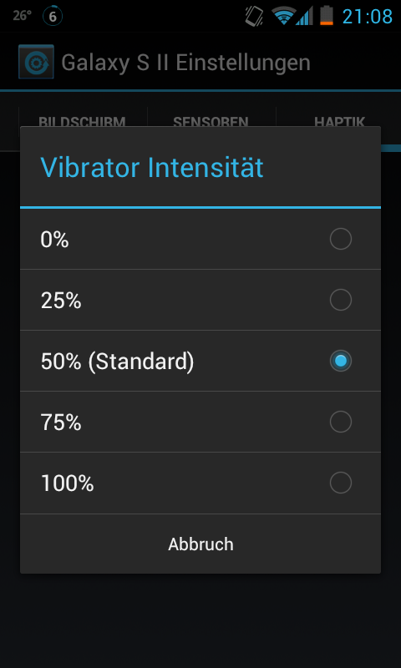The image size is (401, 668).
Task: Select the 100% radio button
Action: [x=341, y=483]
